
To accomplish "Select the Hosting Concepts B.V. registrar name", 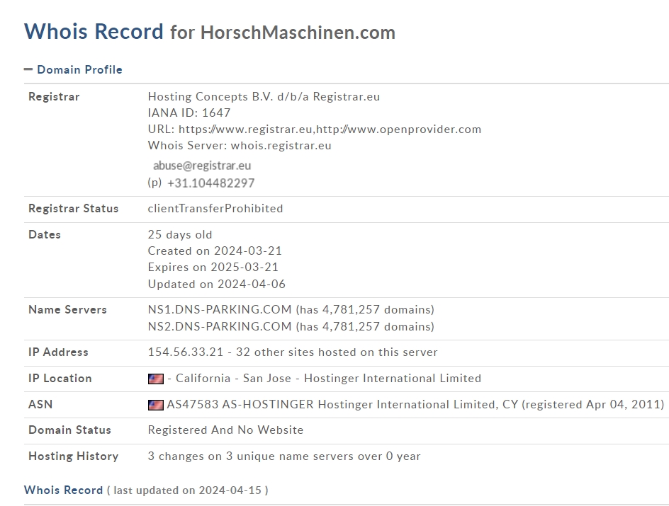I will [264, 97].
